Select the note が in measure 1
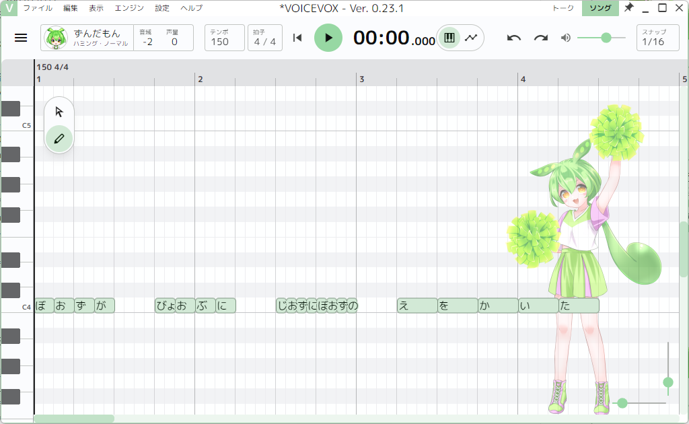 point(104,306)
